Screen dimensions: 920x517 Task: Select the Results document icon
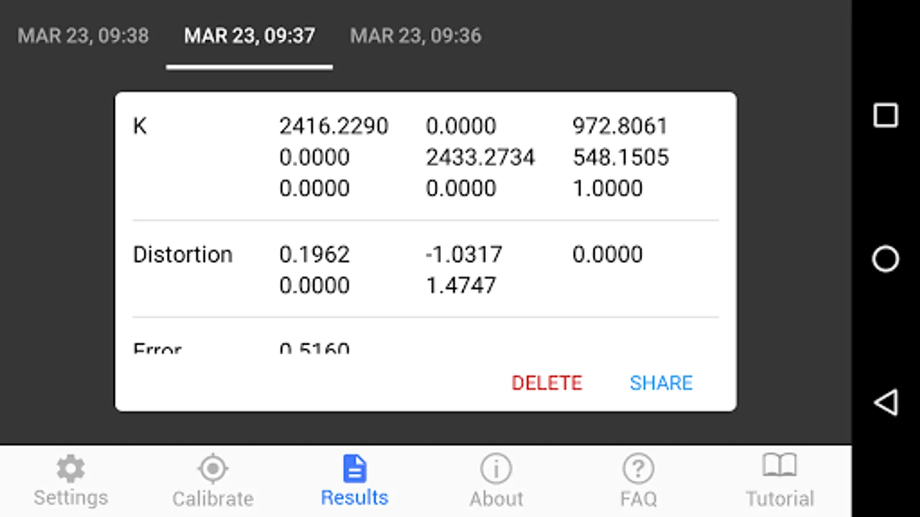354,468
